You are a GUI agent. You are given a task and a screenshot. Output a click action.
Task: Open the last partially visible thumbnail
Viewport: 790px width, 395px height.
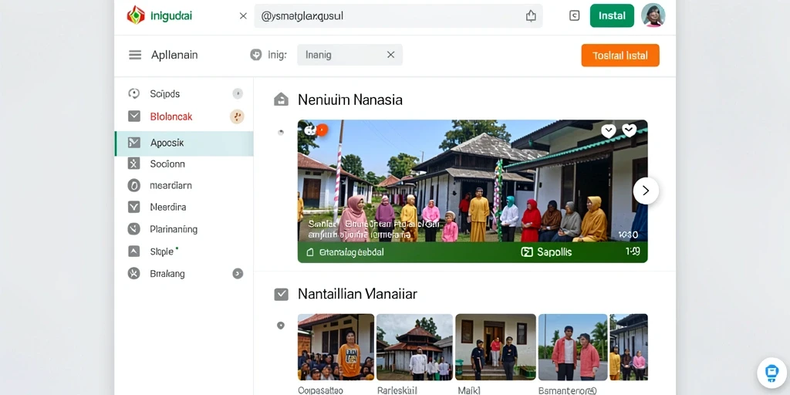[x=629, y=346]
